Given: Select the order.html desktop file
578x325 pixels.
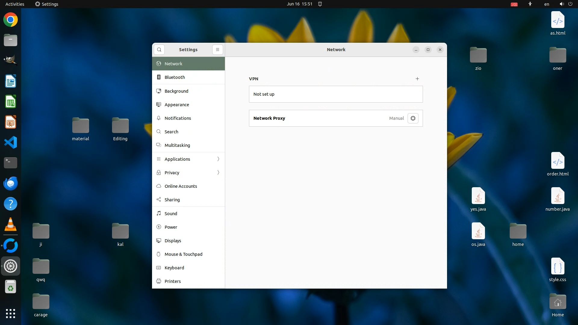Looking at the screenshot, I should click(x=558, y=162).
